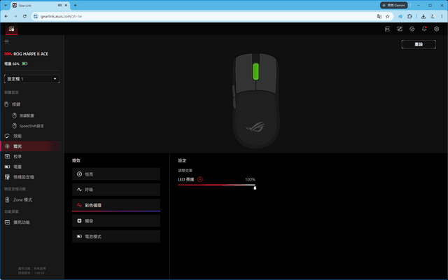The width and height of the screenshot is (448, 280).
Task: Click the icon beside Zone 模式
Action: pos(7,199)
